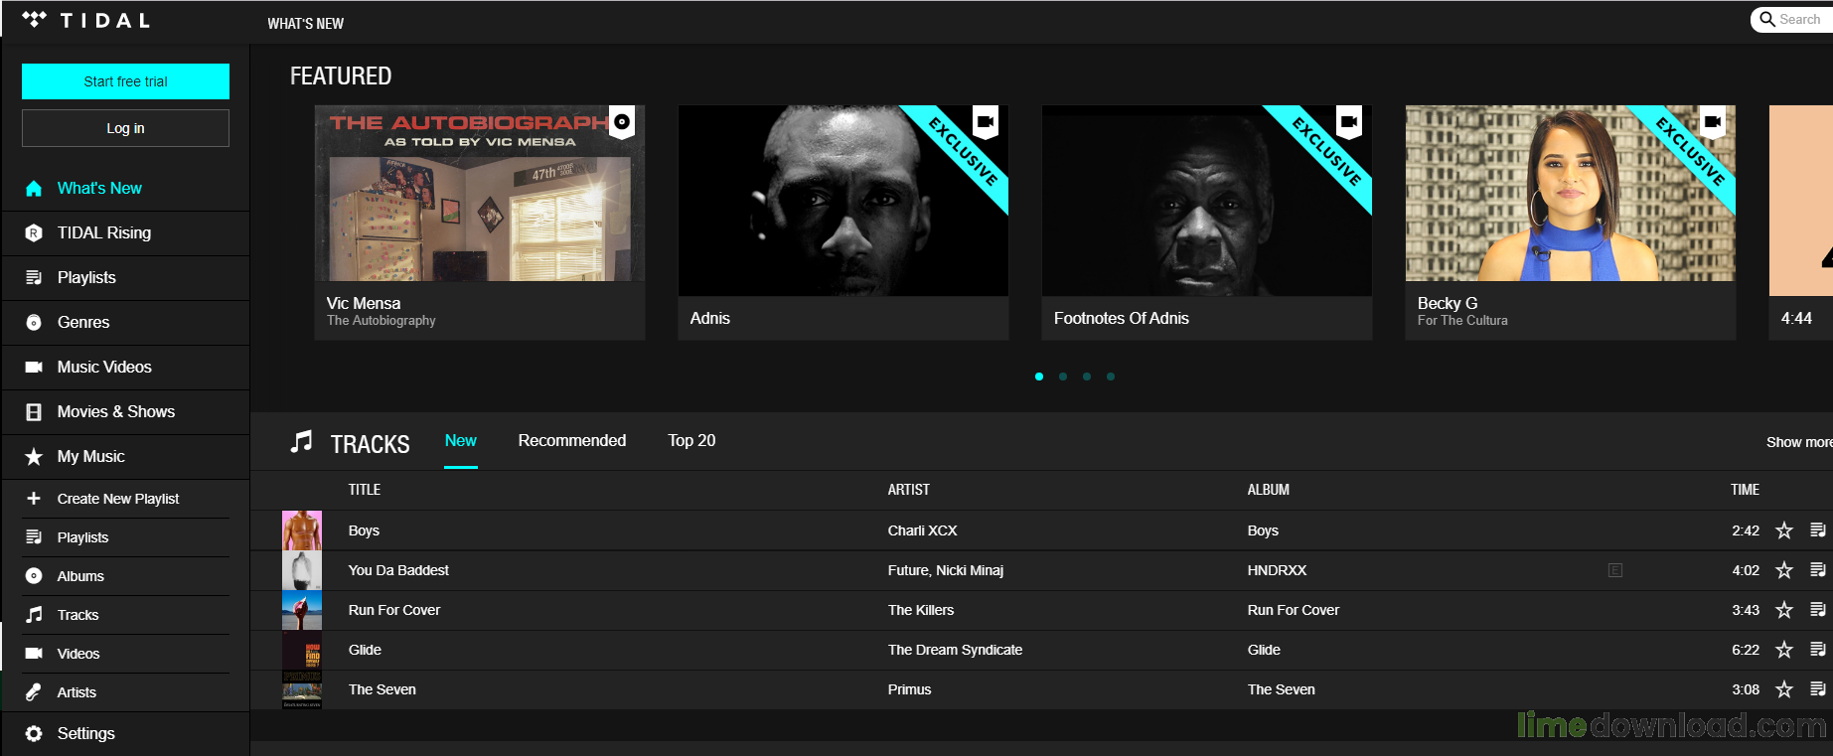The image size is (1833, 756).
Task: Click the plus icon for Create New Playlist
Action: click(x=34, y=499)
